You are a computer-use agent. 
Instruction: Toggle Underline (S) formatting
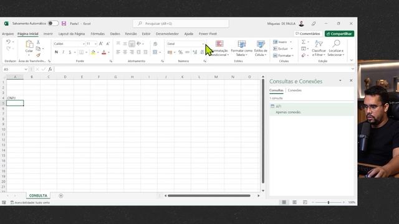[70, 52]
